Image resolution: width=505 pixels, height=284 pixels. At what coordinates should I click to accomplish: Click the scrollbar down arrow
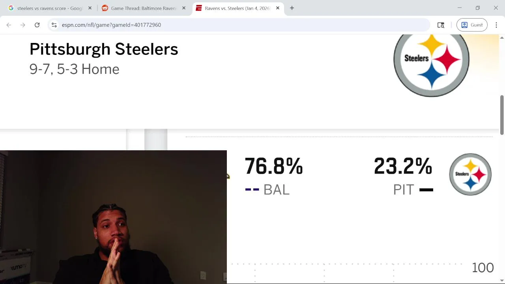coord(502,280)
